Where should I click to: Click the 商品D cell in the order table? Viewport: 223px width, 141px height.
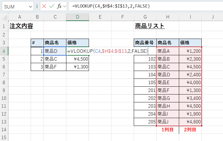tap(55, 51)
